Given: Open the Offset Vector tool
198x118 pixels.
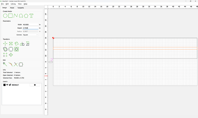Looking at the screenshot, I should (5, 49).
